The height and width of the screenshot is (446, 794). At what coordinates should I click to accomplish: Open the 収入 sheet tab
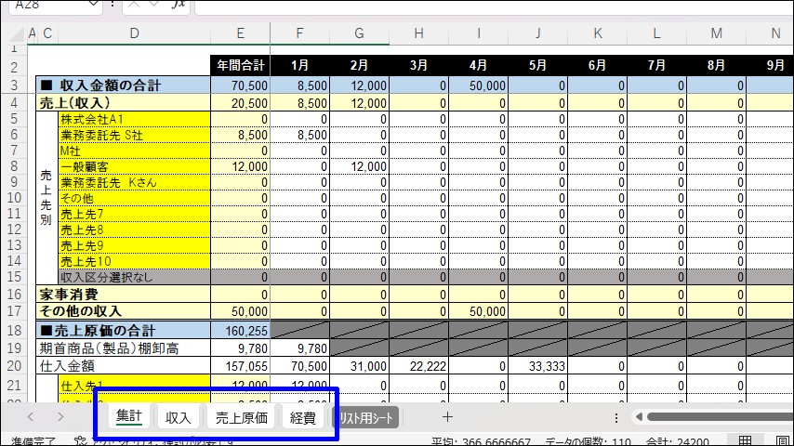pos(179,418)
